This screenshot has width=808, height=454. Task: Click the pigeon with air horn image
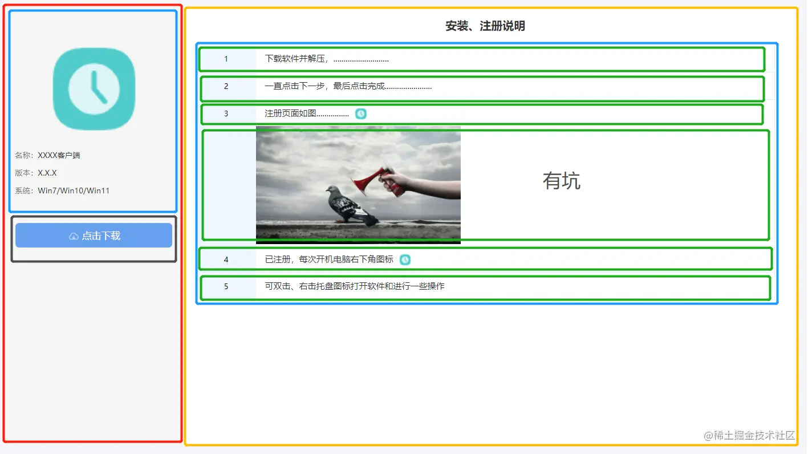358,184
